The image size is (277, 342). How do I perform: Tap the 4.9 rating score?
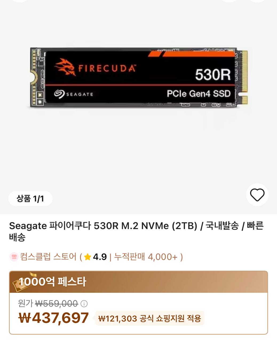[100, 257]
